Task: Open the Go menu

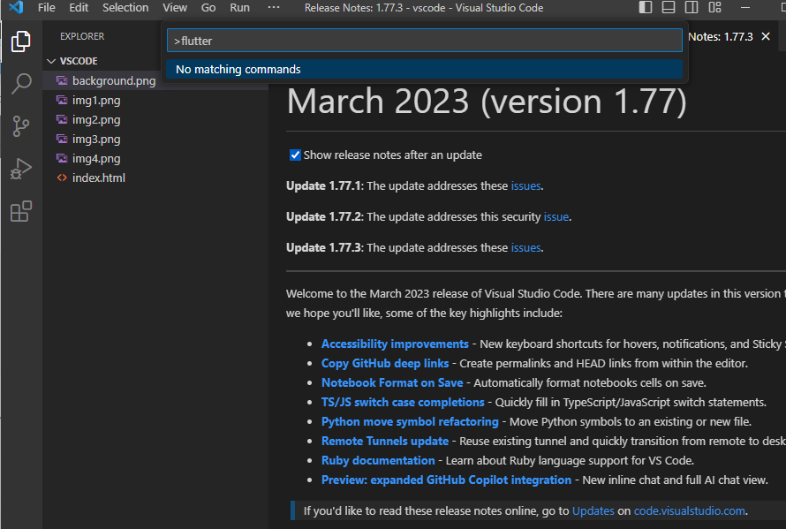Action: click(x=208, y=8)
